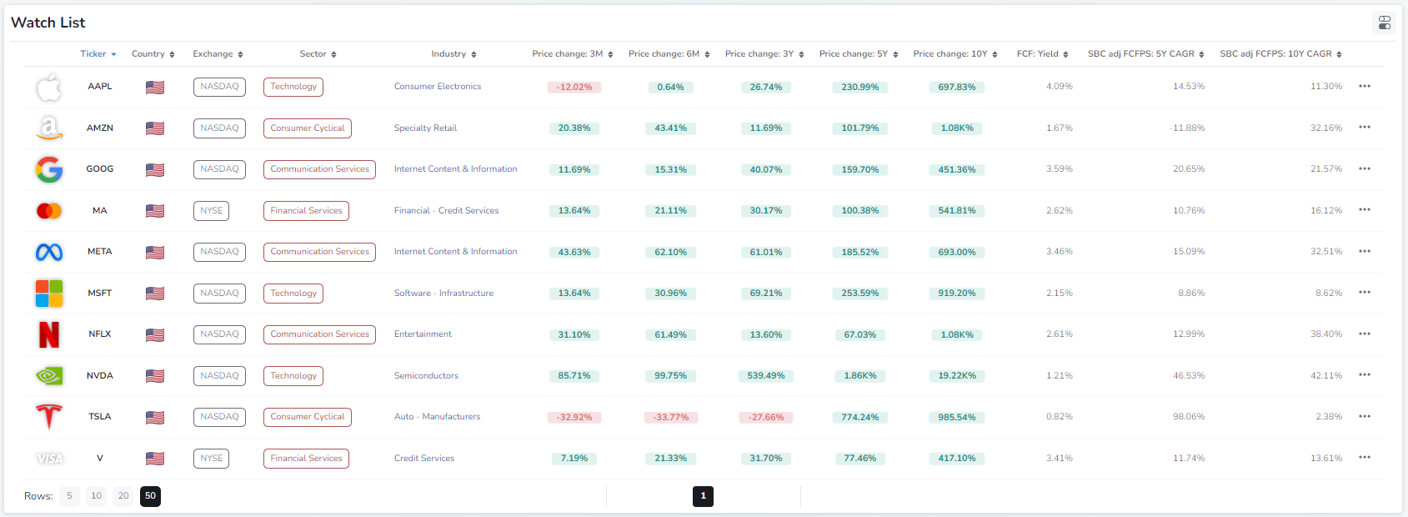The height and width of the screenshot is (517, 1408).
Task: Open the more options menu for MA
Action: pos(1365,210)
